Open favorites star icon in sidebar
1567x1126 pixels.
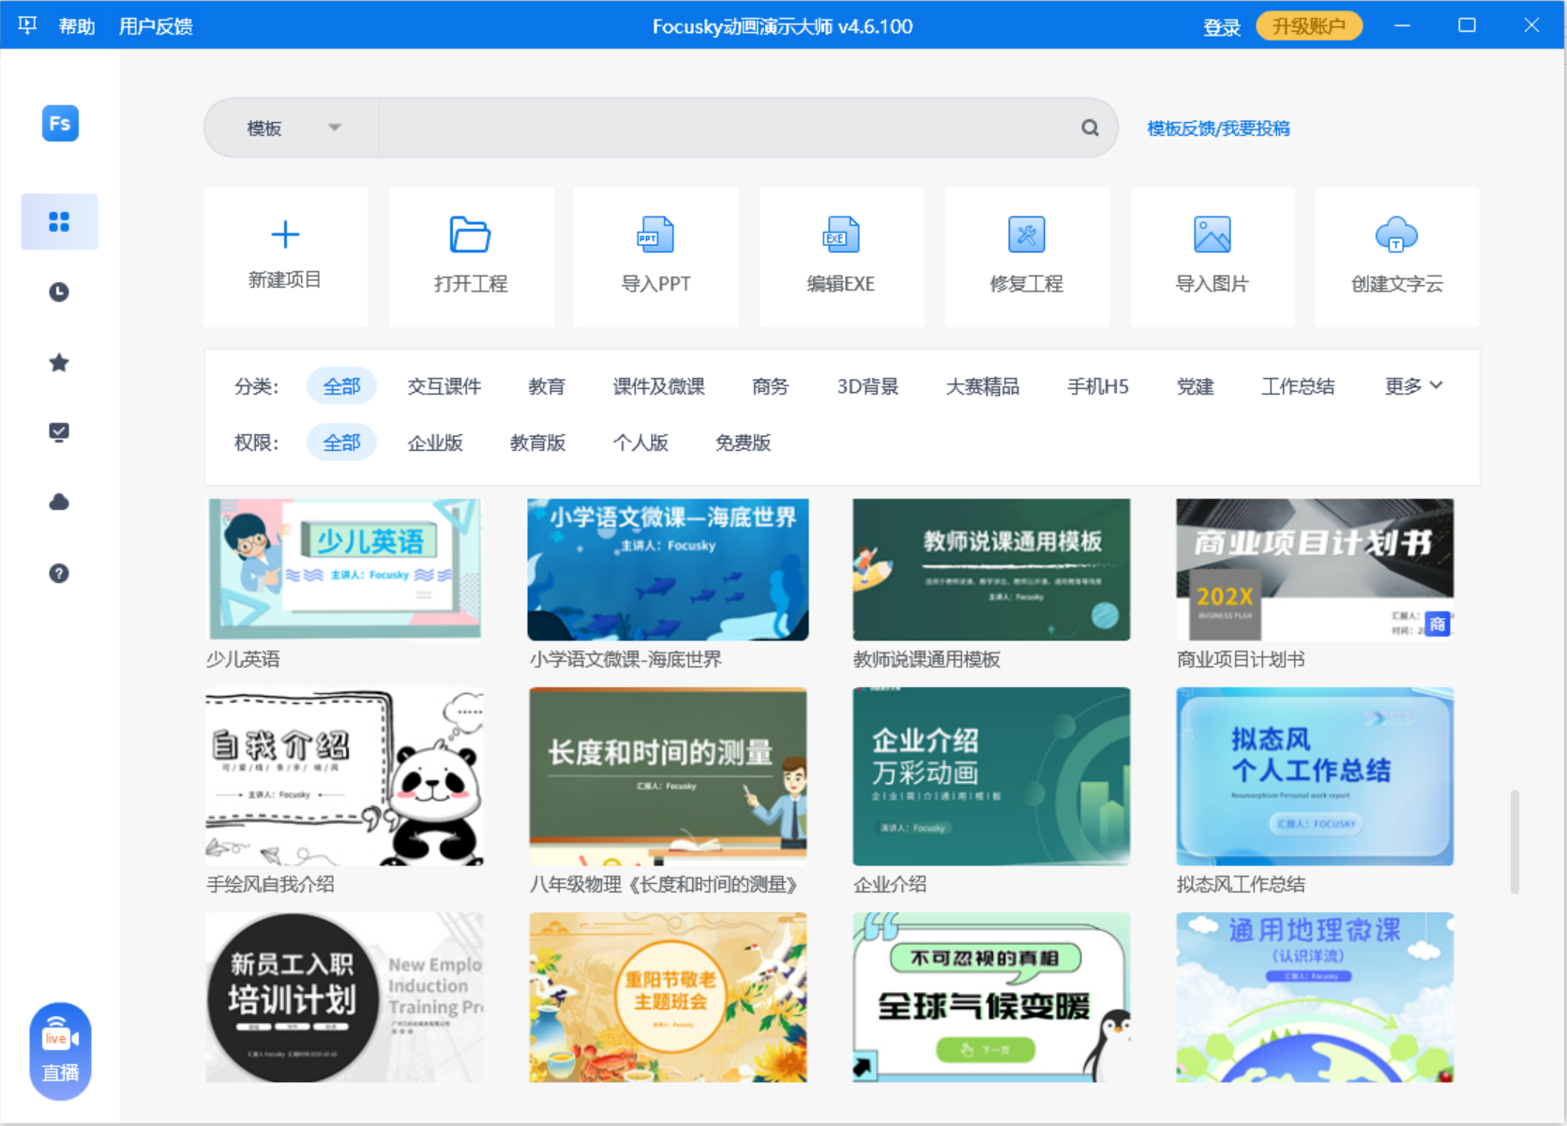point(59,362)
